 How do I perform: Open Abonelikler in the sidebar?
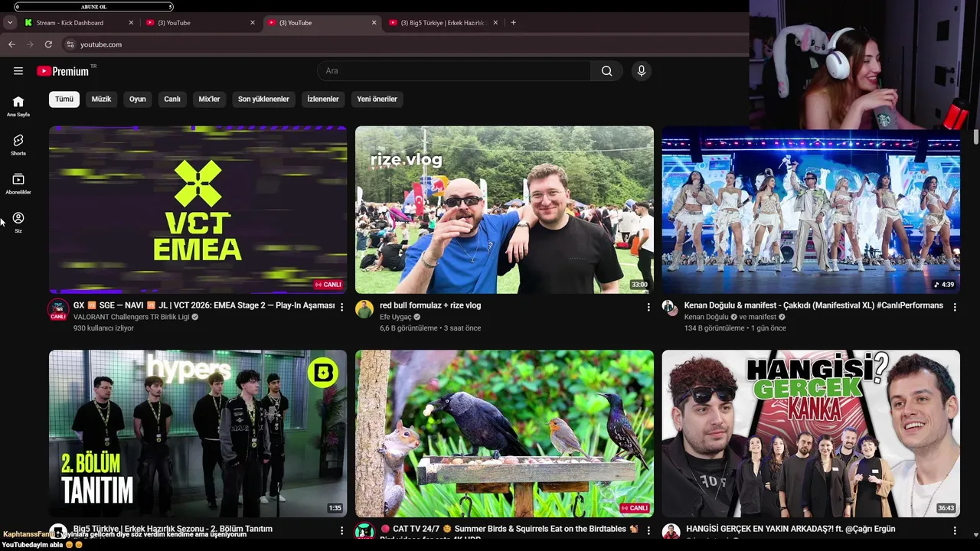click(18, 184)
